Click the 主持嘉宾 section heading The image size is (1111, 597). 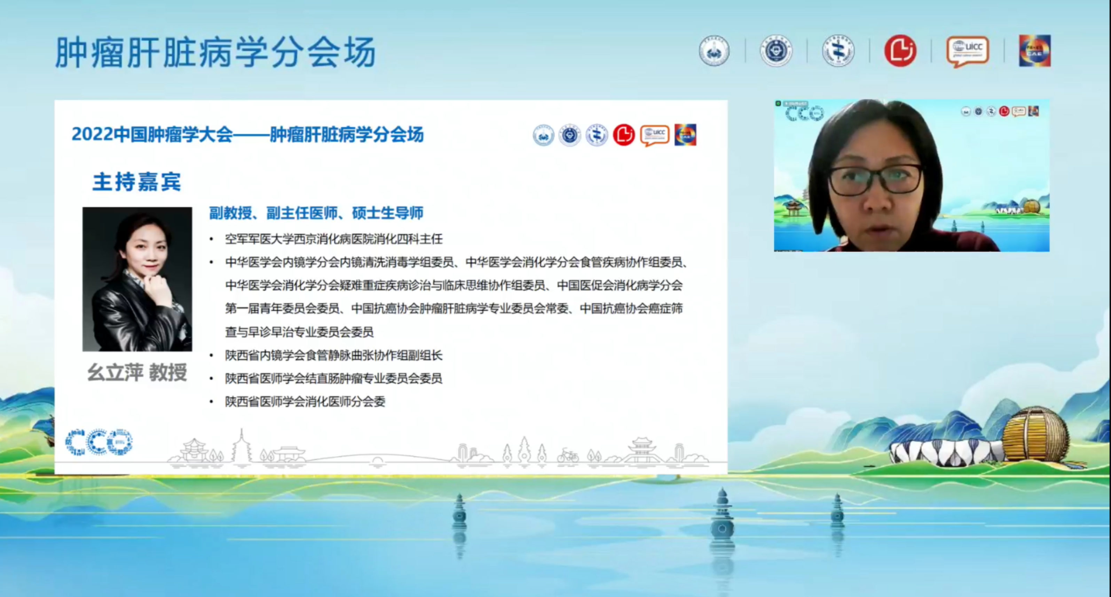[137, 182]
